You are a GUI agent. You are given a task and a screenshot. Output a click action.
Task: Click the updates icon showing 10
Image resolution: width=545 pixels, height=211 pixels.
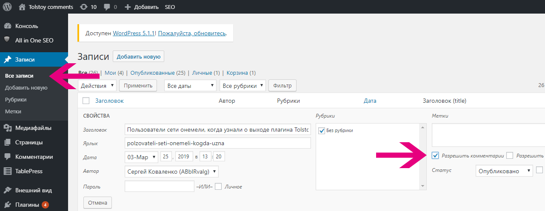coord(84,7)
